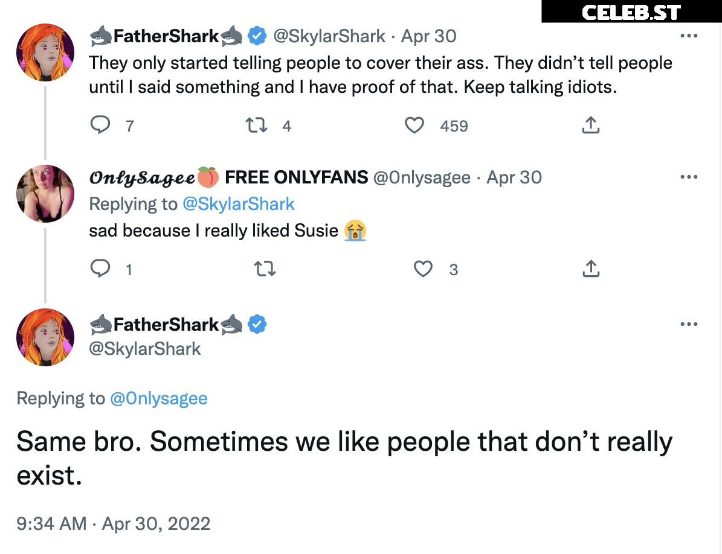Open more options on Onlysagee's tweet

(x=689, y=177)
